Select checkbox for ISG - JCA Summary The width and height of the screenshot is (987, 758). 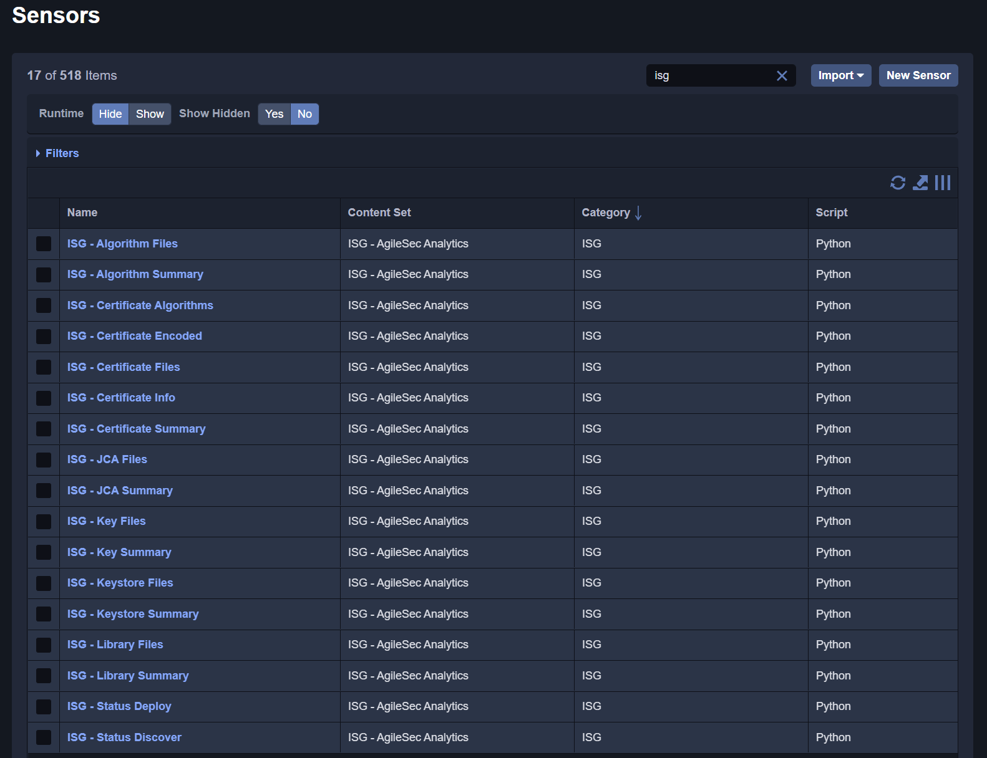pos(44,491)
